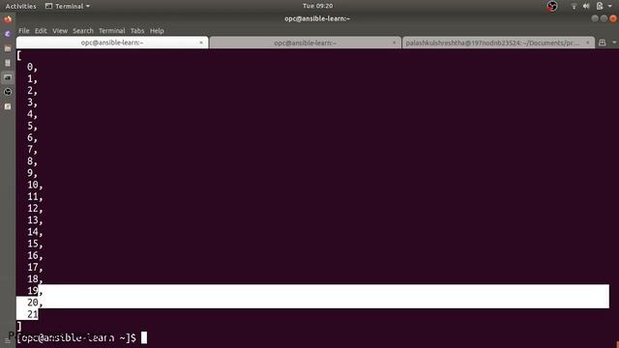Switch to the palashkulshreshtha Documents tab
This screenshot has width=619, height=348.
coord(498,43)
